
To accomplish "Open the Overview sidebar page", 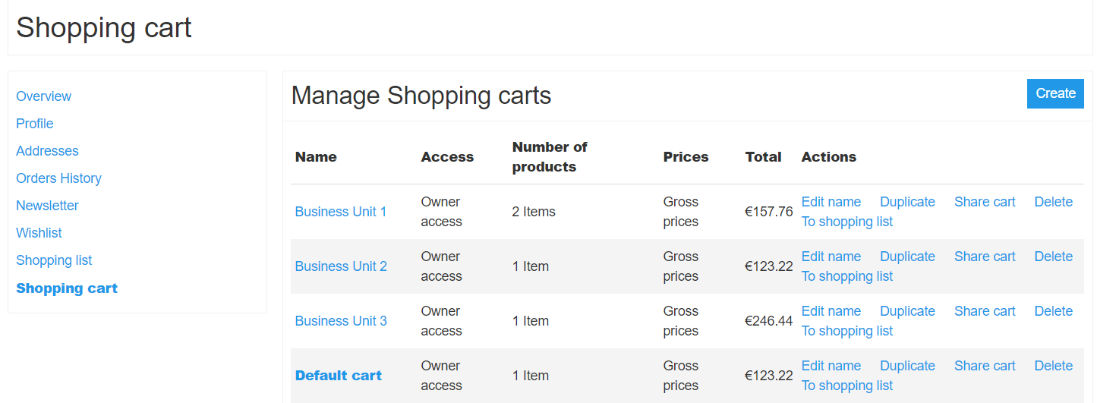I will 43,96.
